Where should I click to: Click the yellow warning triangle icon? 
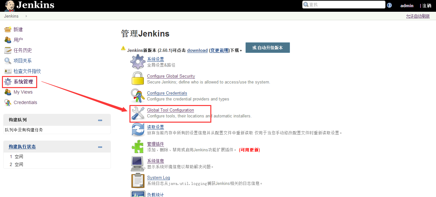pos(123,48)
